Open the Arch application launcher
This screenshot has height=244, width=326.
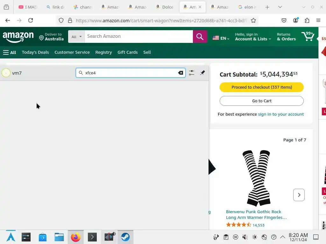[x=11, y=237]
